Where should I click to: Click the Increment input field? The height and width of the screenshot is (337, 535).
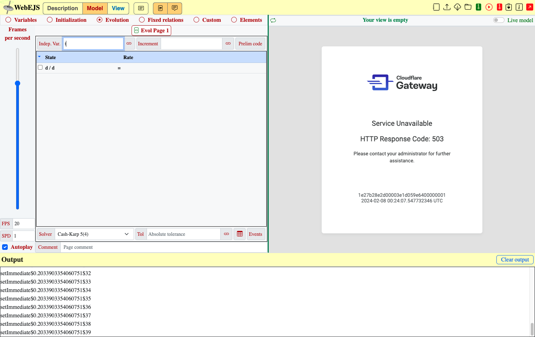tap(192, 44)
